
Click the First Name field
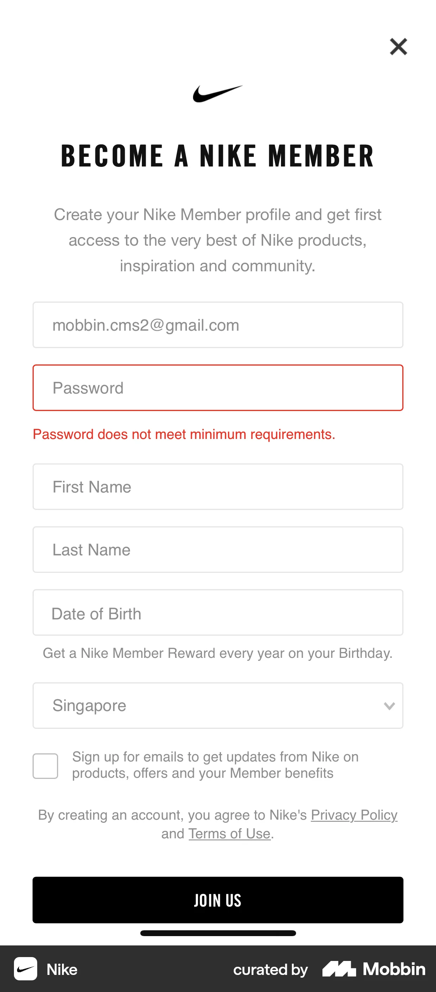tap(218, 487)
